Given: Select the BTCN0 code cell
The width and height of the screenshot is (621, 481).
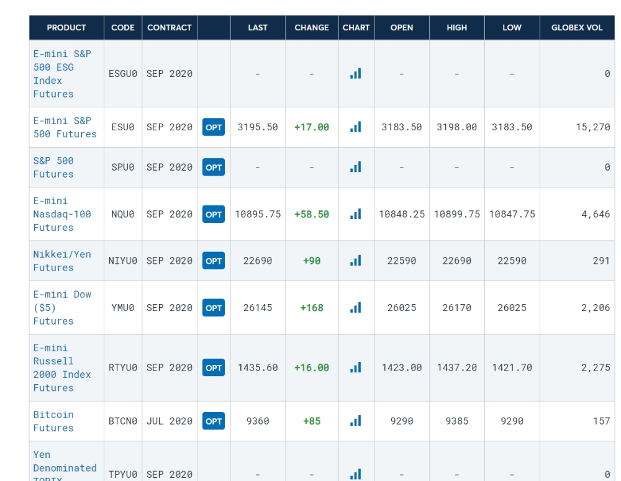Looking at the screenshot, I should [123, 421].
